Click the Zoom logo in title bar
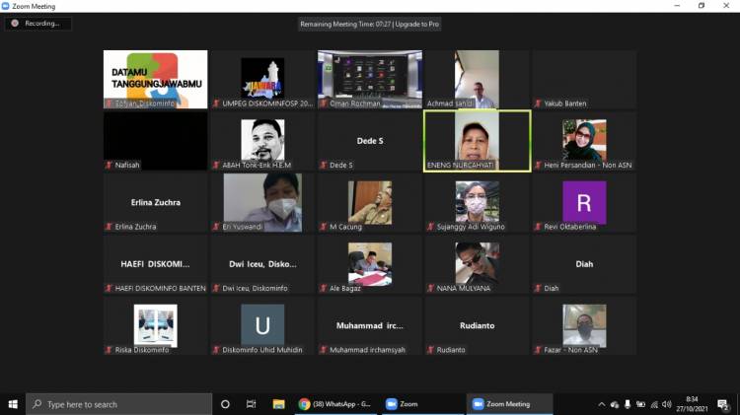The height and width of the screenshot is (415, 740). (8, 5)
